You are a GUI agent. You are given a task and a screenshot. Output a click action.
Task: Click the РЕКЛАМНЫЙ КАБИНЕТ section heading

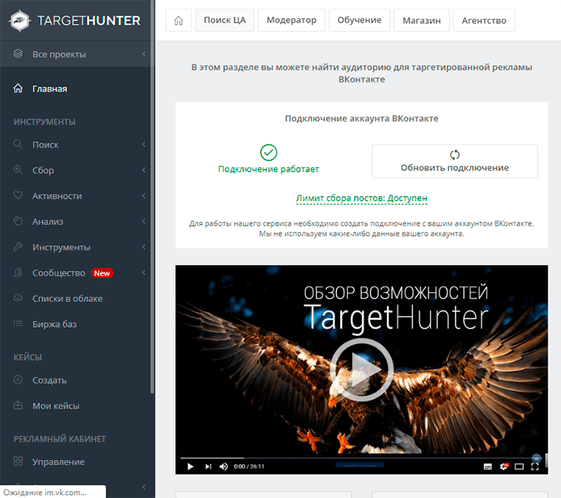[60, 439]
